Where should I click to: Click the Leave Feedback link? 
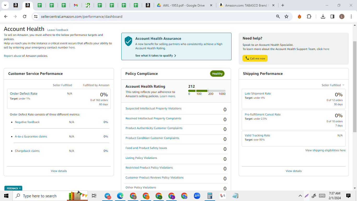pyautogui.click(x=58, y=30)
